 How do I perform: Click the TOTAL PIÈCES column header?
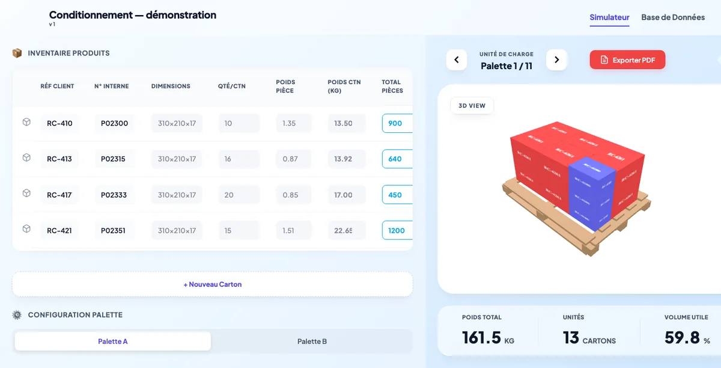coord(392,86)
